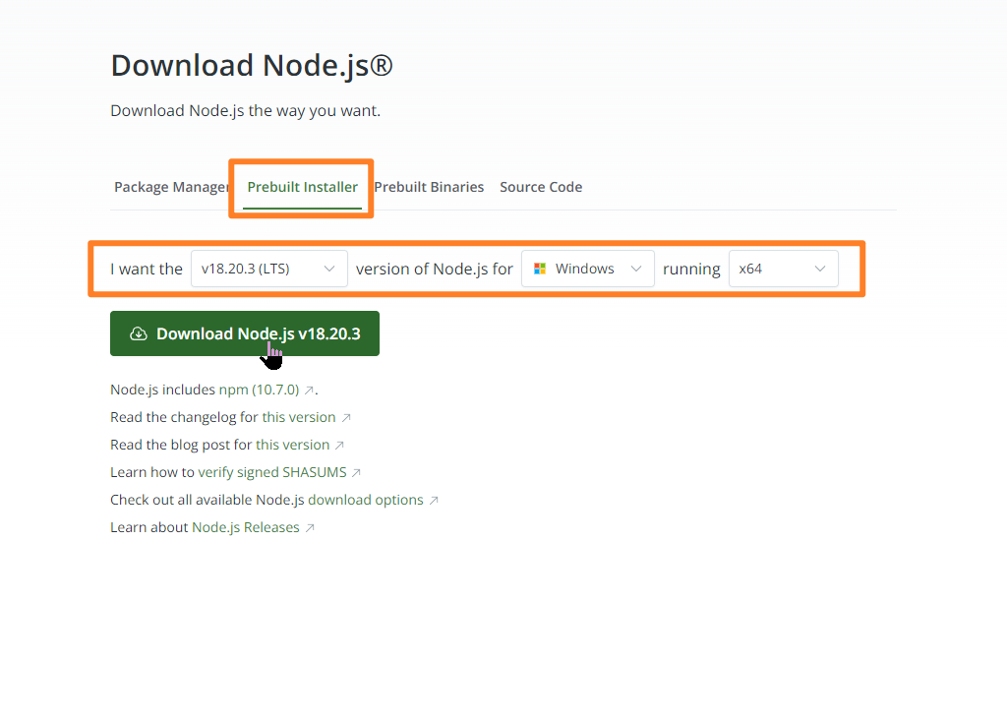Click external arrow icon beside blog post link
The width and height of the screenshot is (1007, 722).
point(339,446)
